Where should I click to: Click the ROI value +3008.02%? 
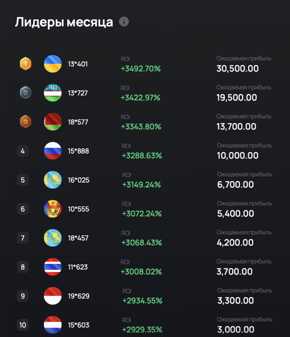pyautogui.click(x=141, y=272)
